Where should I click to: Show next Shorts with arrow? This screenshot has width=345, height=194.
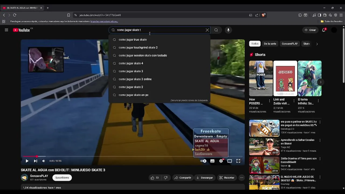point(320,82)
